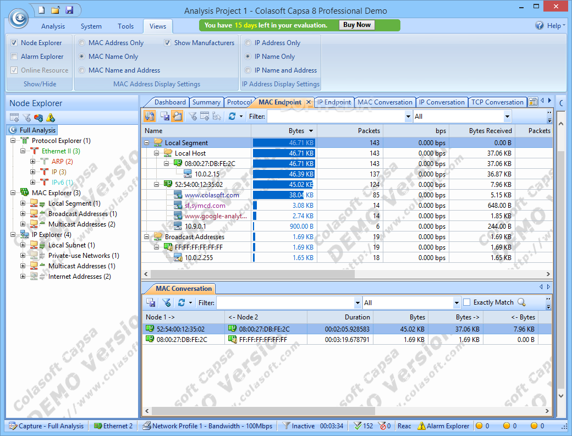Screen dimensions: 572x436
Task: Toggle the hierarchy display icon in MAC Endpoint toolbar
Action: [x=149, y=117]
